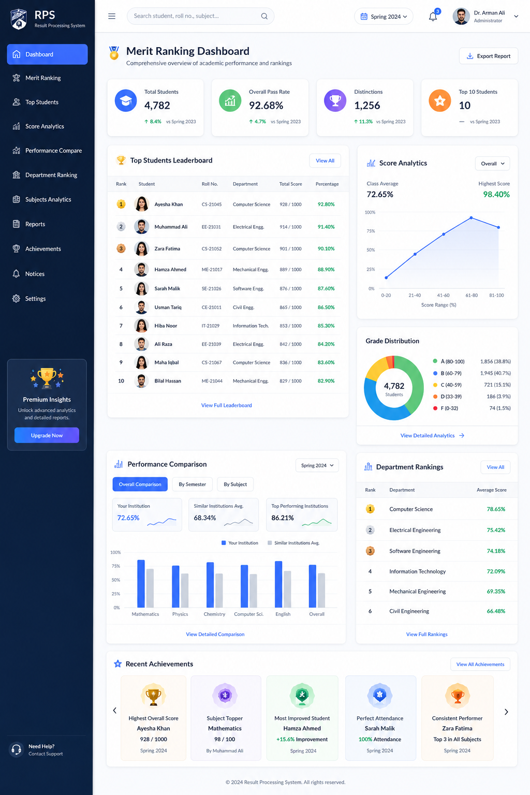Click roll number CS-21052
The height and width of the screenshot is (795, 530).
pos(212,249)
